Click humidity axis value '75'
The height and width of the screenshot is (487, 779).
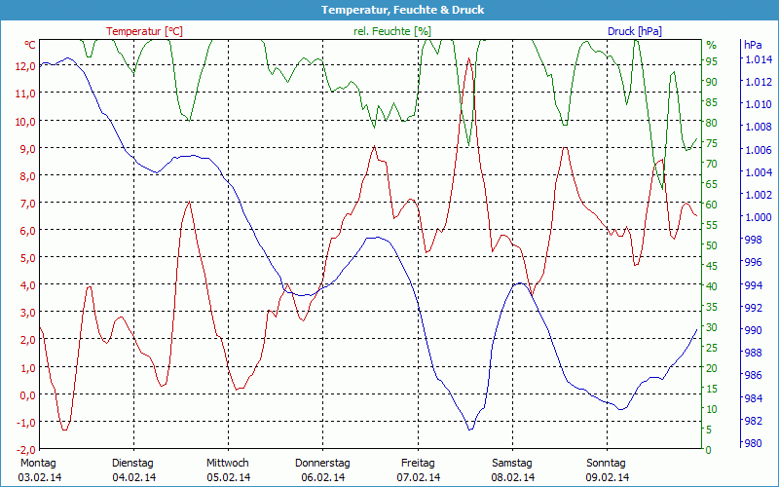tap(712, 142)
